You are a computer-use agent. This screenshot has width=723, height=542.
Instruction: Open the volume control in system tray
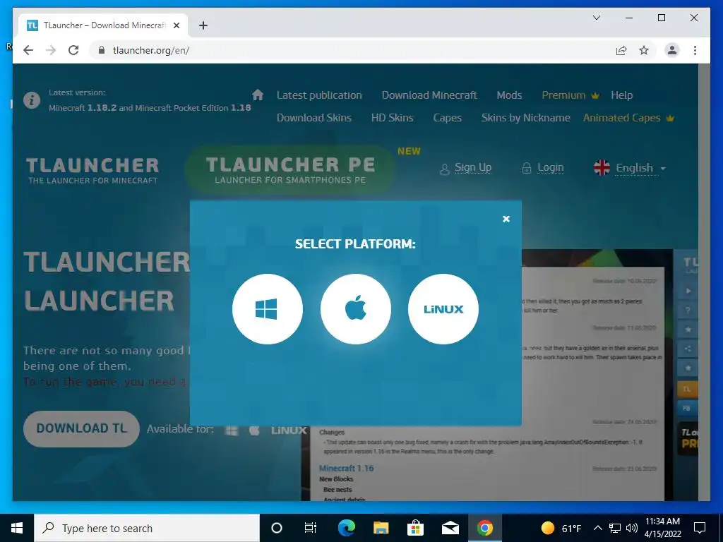[x=632, y=528]
